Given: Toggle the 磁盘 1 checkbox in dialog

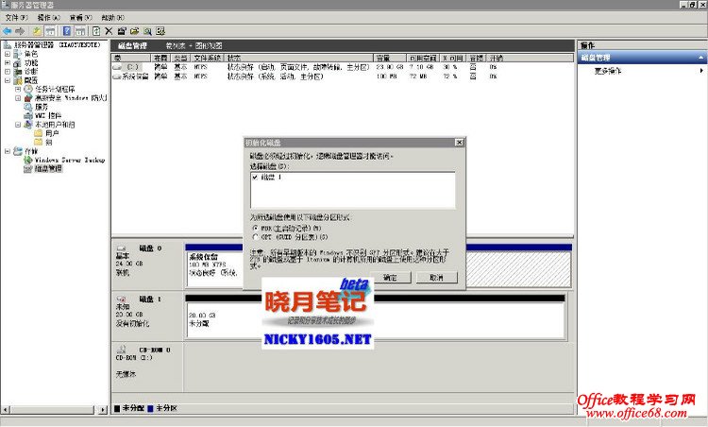Looking at the screenshot, I should pos(256,177).
